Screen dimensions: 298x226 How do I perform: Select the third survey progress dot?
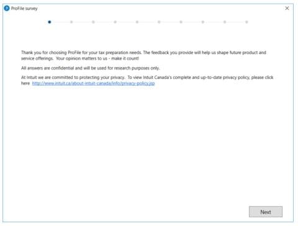pyautogui.click(x=93, y=22)
